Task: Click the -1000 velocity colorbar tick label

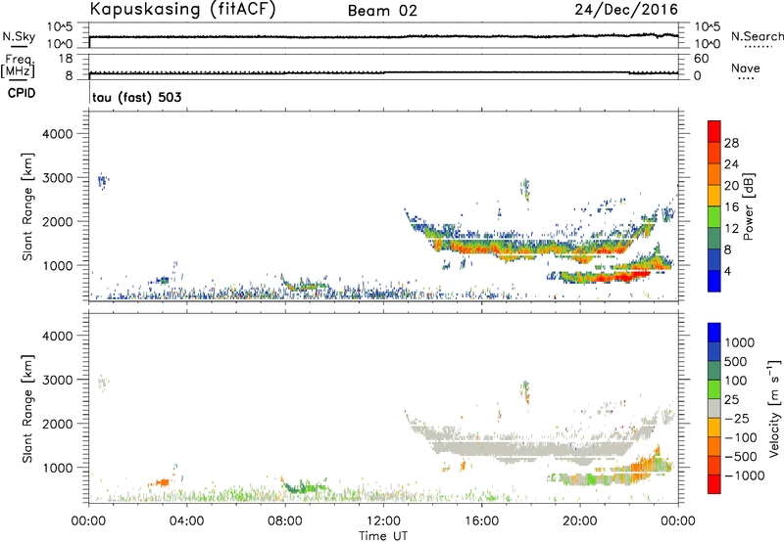Action: [744, 475]
